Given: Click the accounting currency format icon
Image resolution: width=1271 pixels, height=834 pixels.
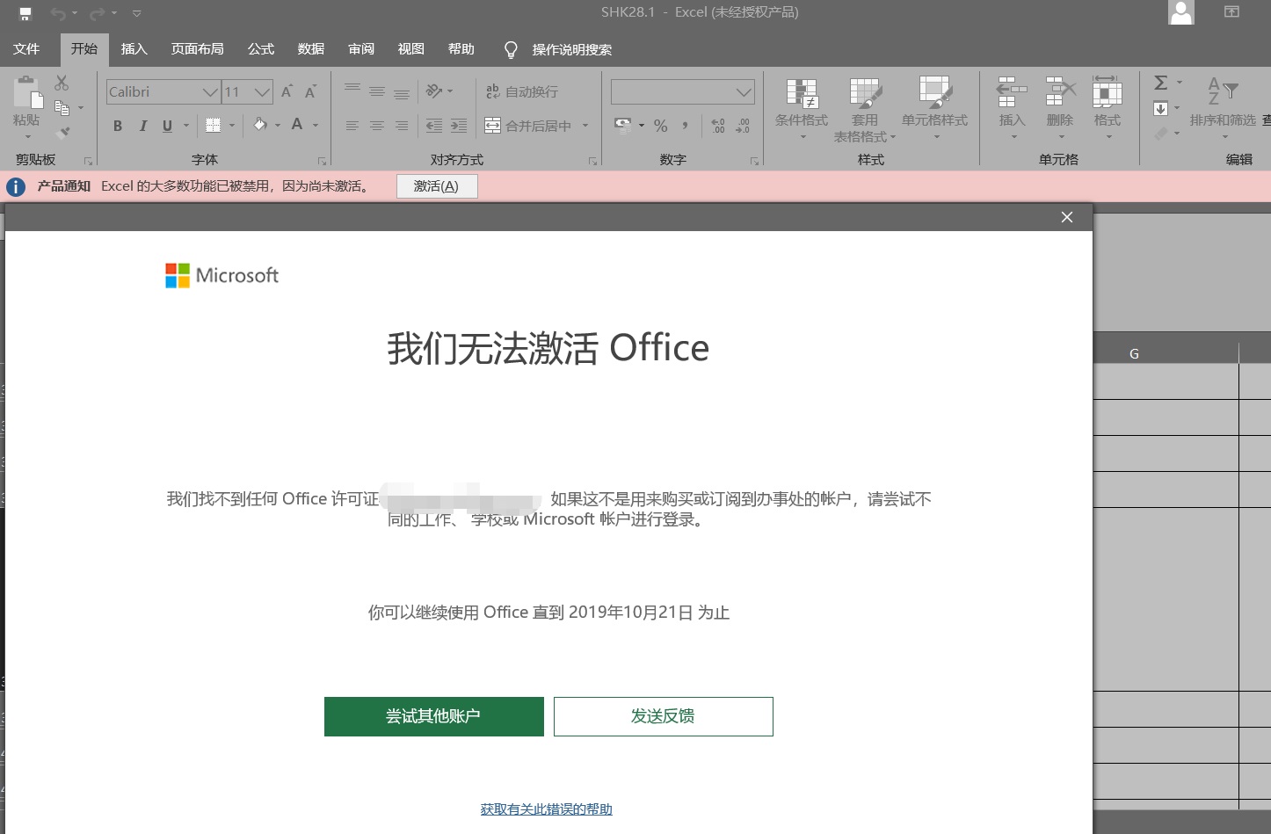Looking at the screenshot, I should point(622,125).
